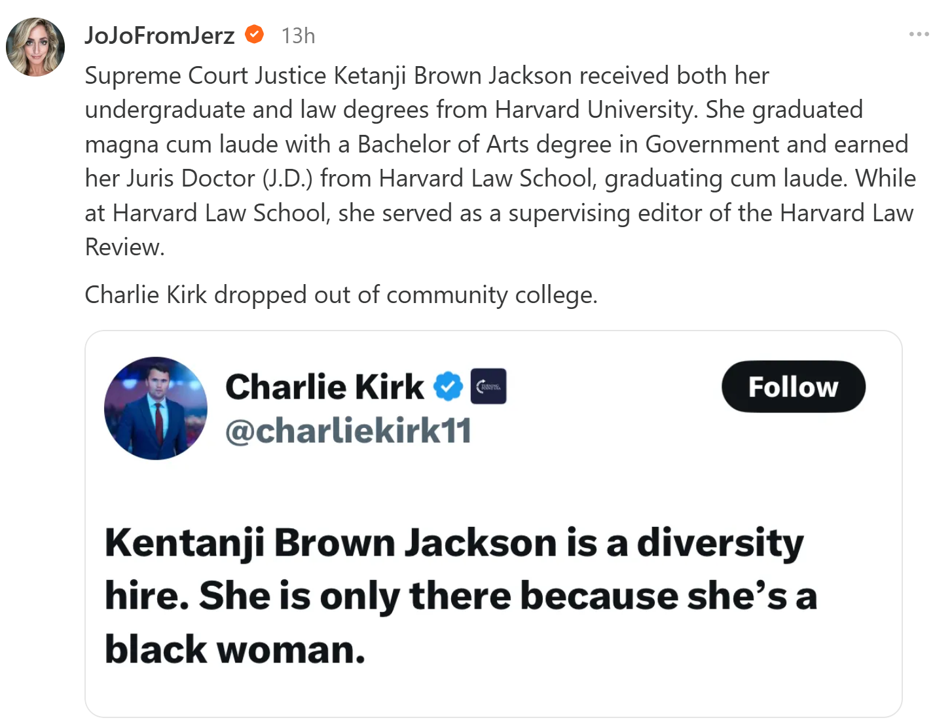Image resolution: width=935 pixels, height=720 pixels.
Task: Click the blue verified checkmark beside Charlie Kirk
Action: click(x=449, y=386)
